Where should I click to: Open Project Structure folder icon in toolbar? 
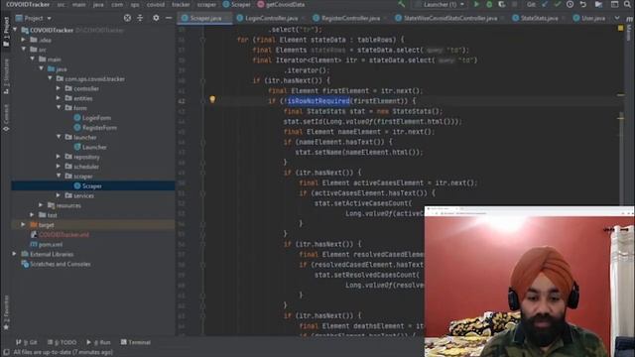(x=598, y=4)
